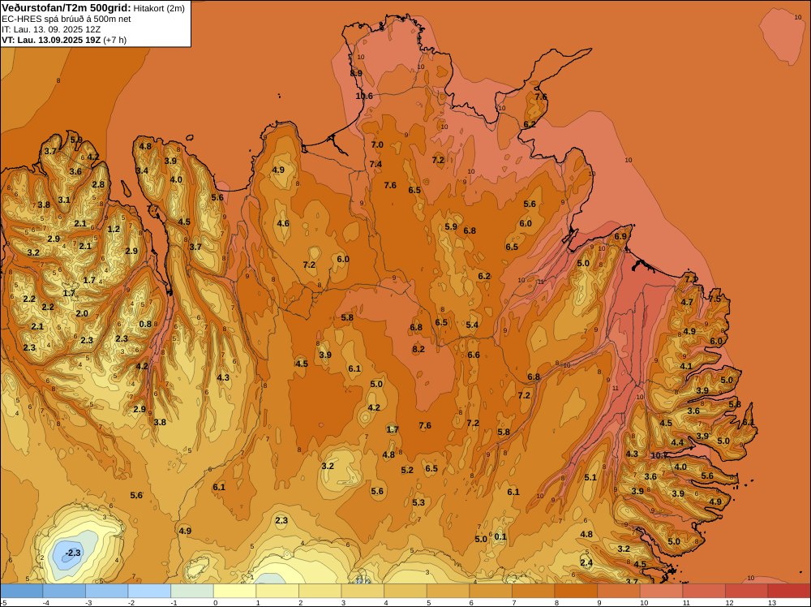Click the 2.8 temperature value
The height and width of the screenshot is (607, 811).
98,184
